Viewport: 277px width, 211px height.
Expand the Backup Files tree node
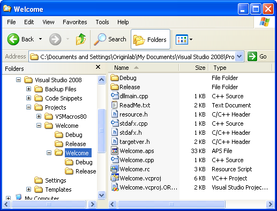coord(28,89)
